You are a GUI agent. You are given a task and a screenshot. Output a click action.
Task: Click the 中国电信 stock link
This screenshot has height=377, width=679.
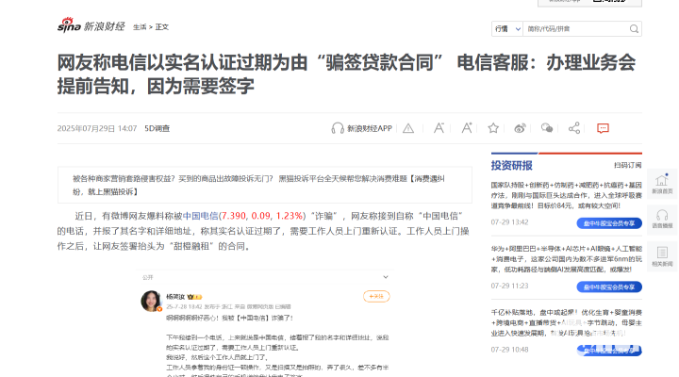(x=200, y=215)
